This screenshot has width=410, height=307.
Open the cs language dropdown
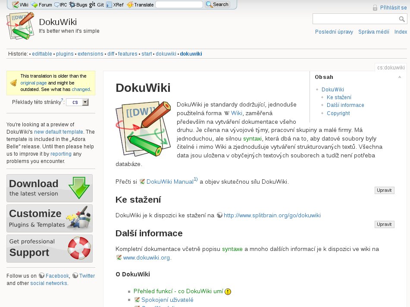tap(78, 102)
